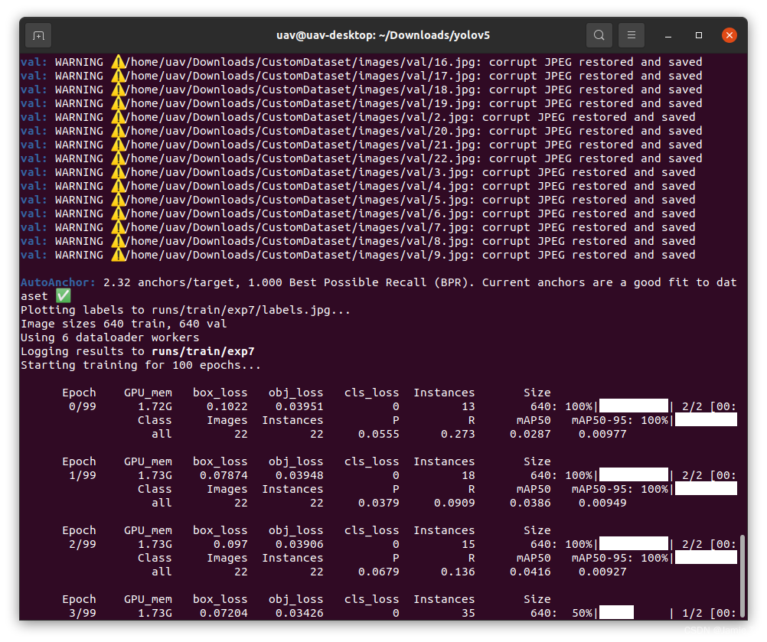This screenshot has width=767, height=642.
Task: Click recall value 0.273
Action: (458, 434)
